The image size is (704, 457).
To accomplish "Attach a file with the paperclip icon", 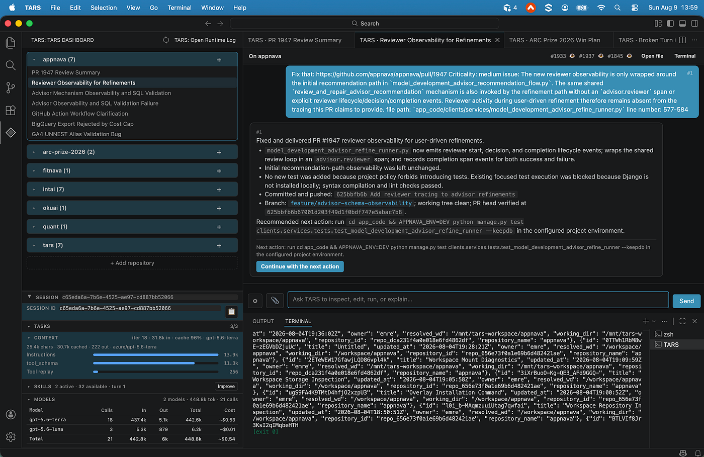I will tap(275, 301).
